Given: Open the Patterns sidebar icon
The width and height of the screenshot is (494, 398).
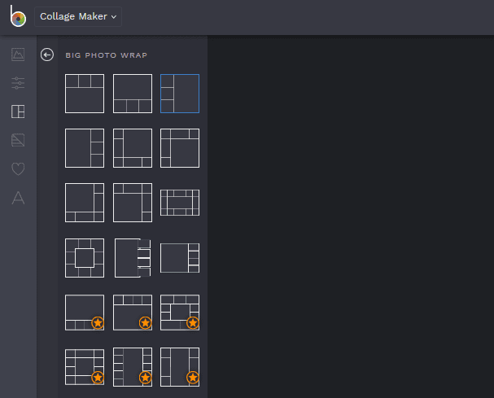Looking at the screenshot, I should (18, 140).
